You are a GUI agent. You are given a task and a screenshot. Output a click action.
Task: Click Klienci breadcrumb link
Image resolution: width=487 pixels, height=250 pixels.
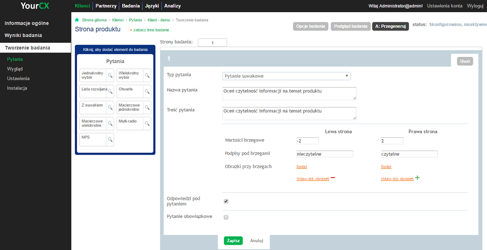pos(118,20)
